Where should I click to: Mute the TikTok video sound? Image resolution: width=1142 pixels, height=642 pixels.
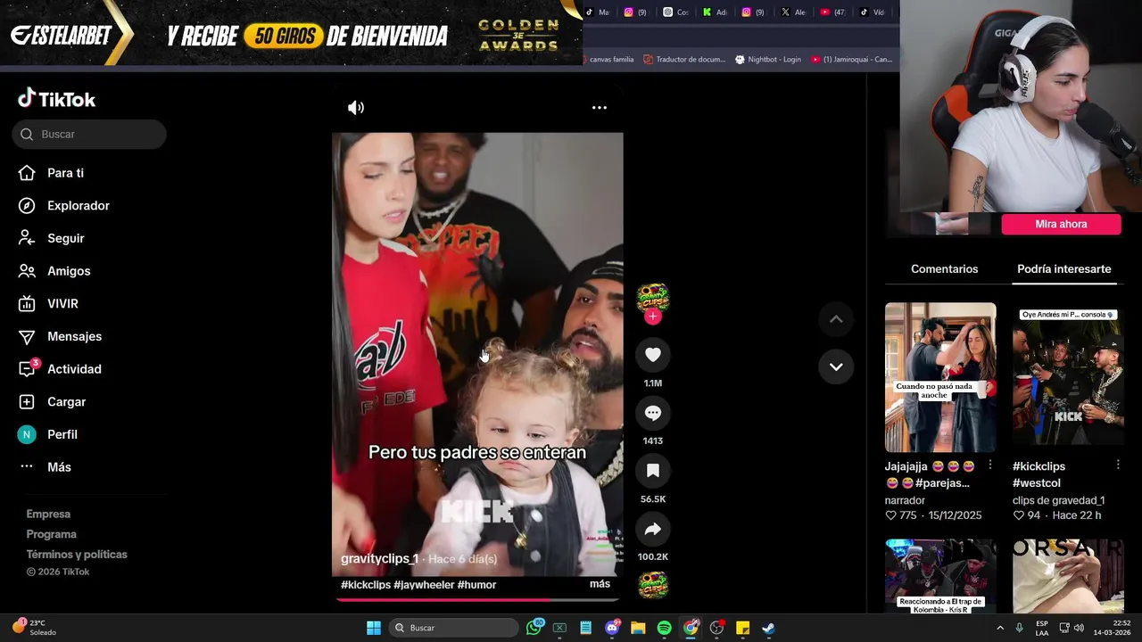[x=356, y=108]
